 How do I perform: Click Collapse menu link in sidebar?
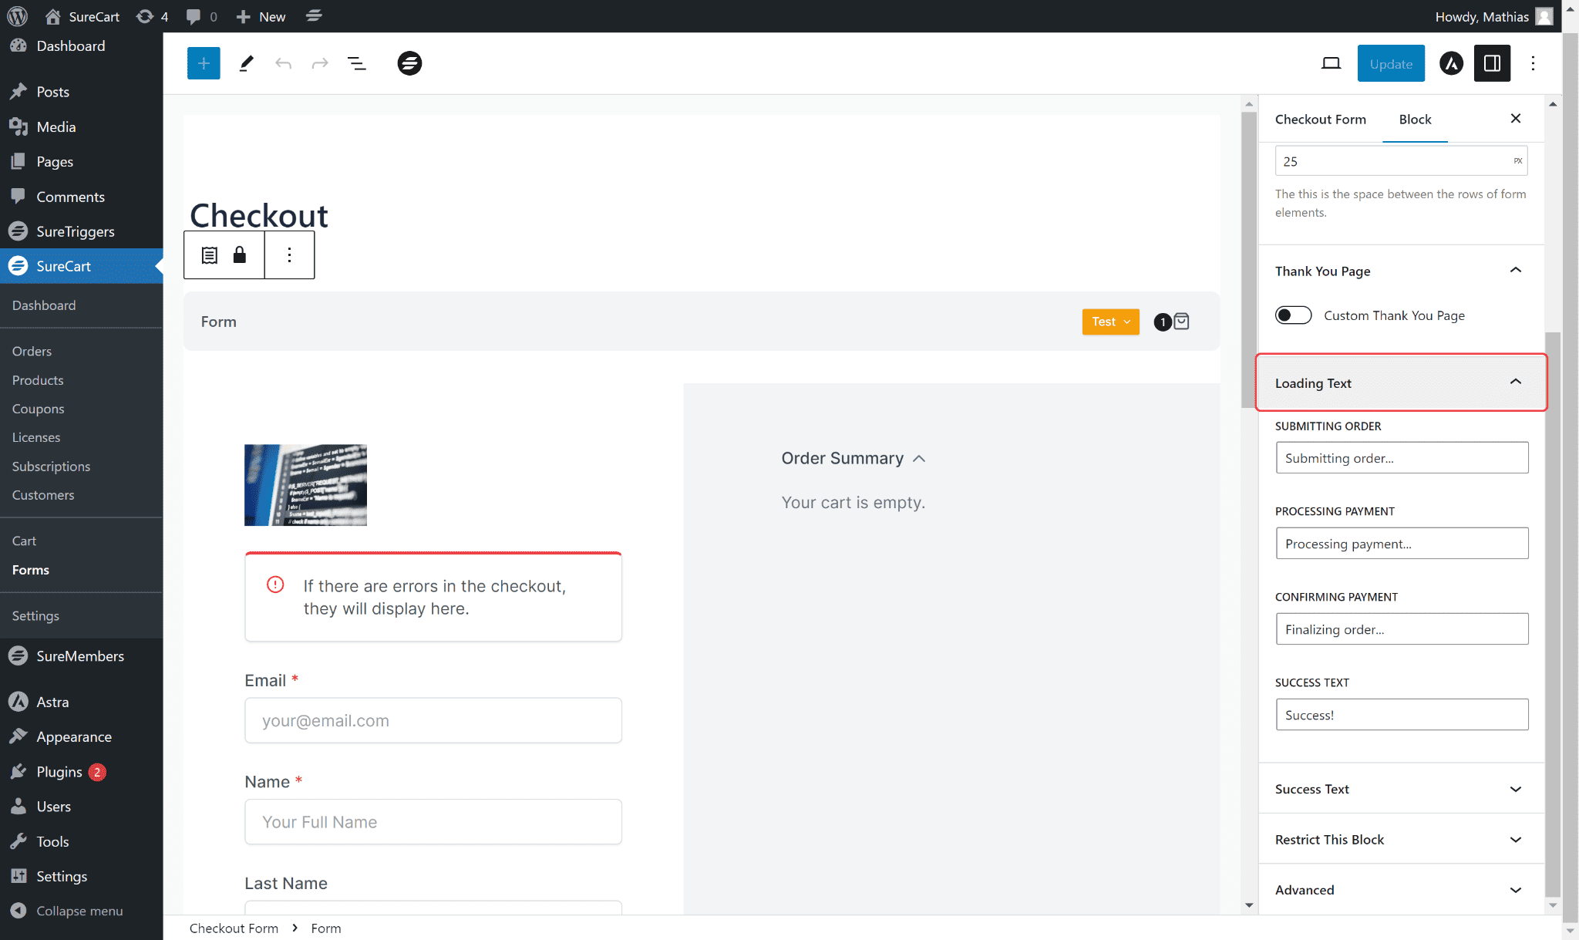tap(79, 911)
